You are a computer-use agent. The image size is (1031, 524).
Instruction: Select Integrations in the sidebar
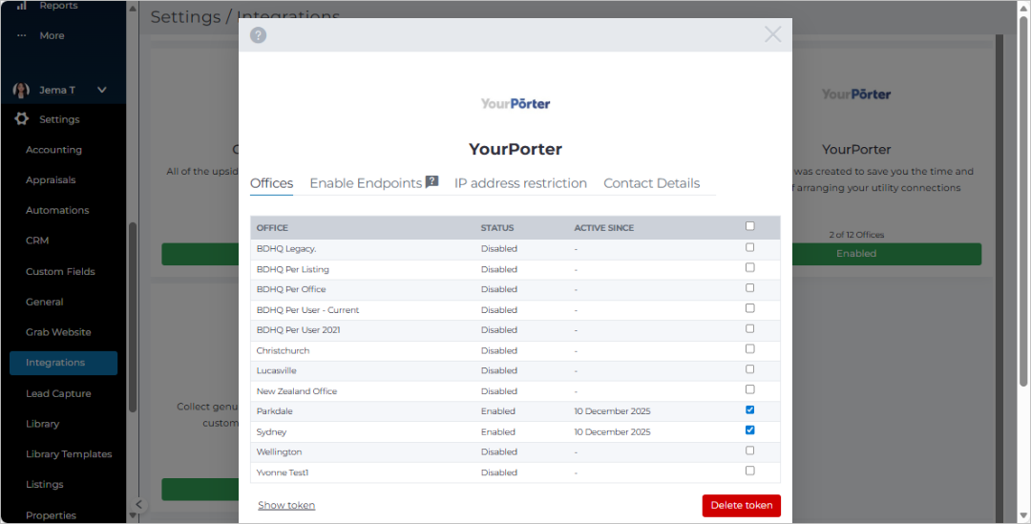click(x=64, y=363)
